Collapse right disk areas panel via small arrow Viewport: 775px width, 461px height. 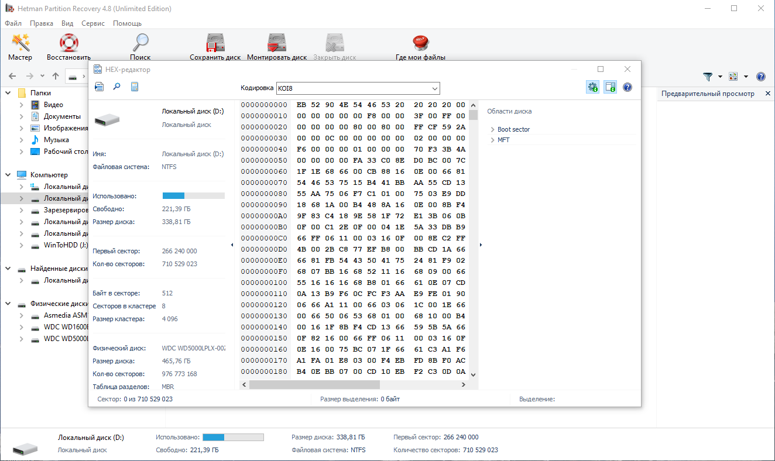coord(481,245)
